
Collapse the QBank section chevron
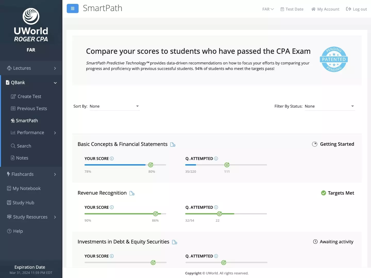coord(55,83)
